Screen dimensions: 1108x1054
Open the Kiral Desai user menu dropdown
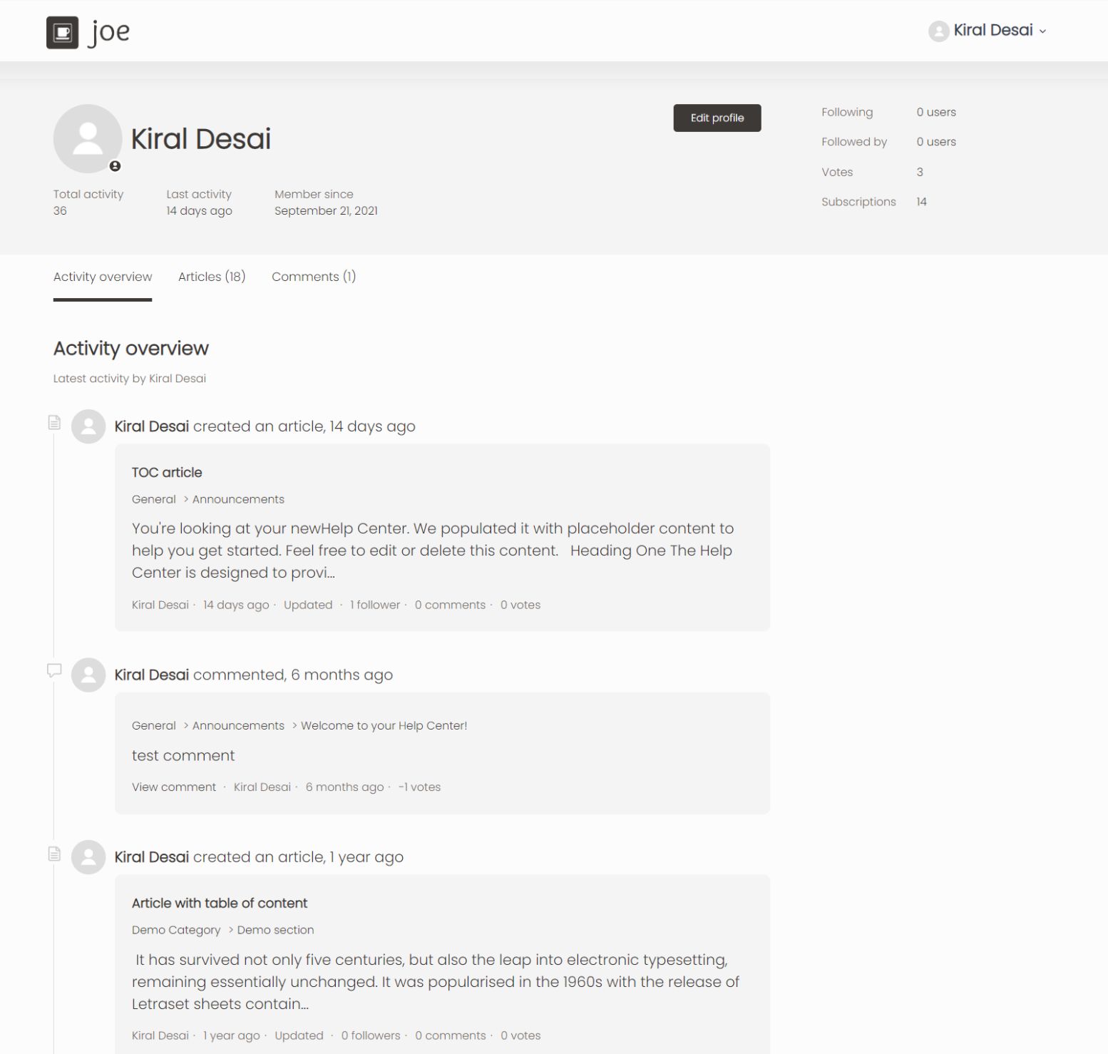(998, 31)
